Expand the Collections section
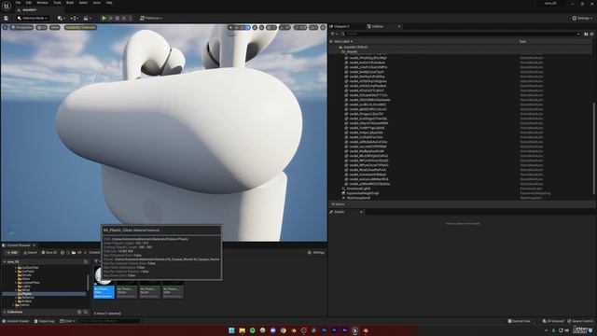The width and height of the screenshot is (597, 336). (5, 312)
